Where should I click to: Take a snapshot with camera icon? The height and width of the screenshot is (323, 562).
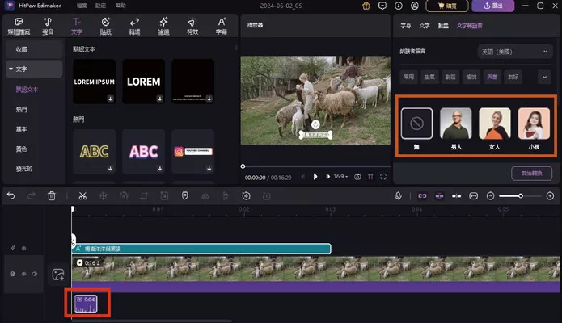point(357,177)
